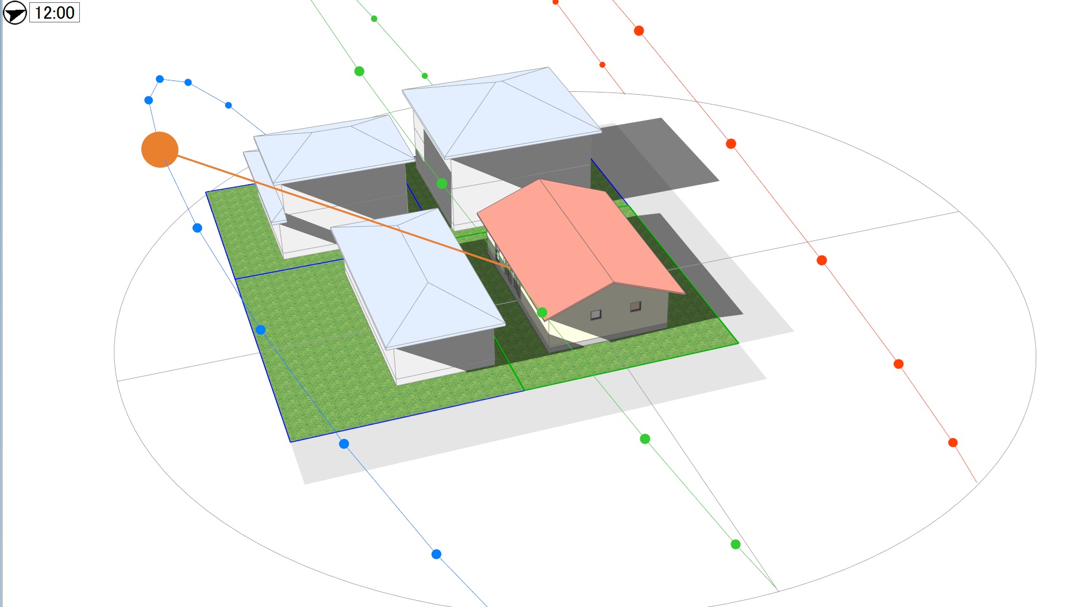This screenshot has width=1081, height=607.
Task: Select right window on red-roofed house's gable wall
Action: coord(635,306)
